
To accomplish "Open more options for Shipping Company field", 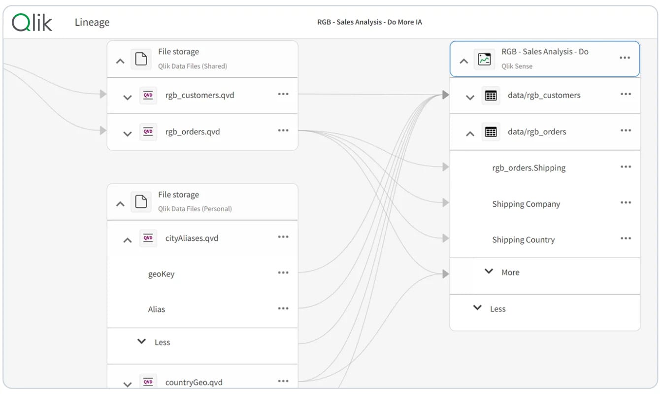I will pyautogui.click(x=626, y=202).
